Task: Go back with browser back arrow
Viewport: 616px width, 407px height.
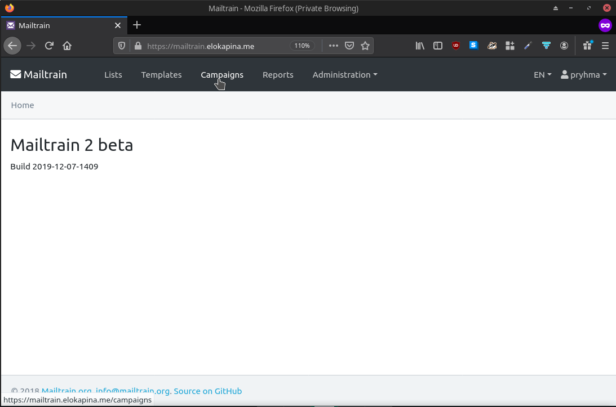Action: click(12, 46)
